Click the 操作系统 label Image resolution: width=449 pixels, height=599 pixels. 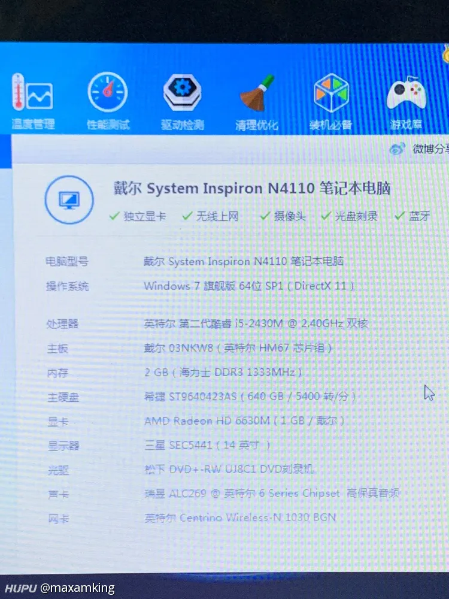click(x=67, y=286)
